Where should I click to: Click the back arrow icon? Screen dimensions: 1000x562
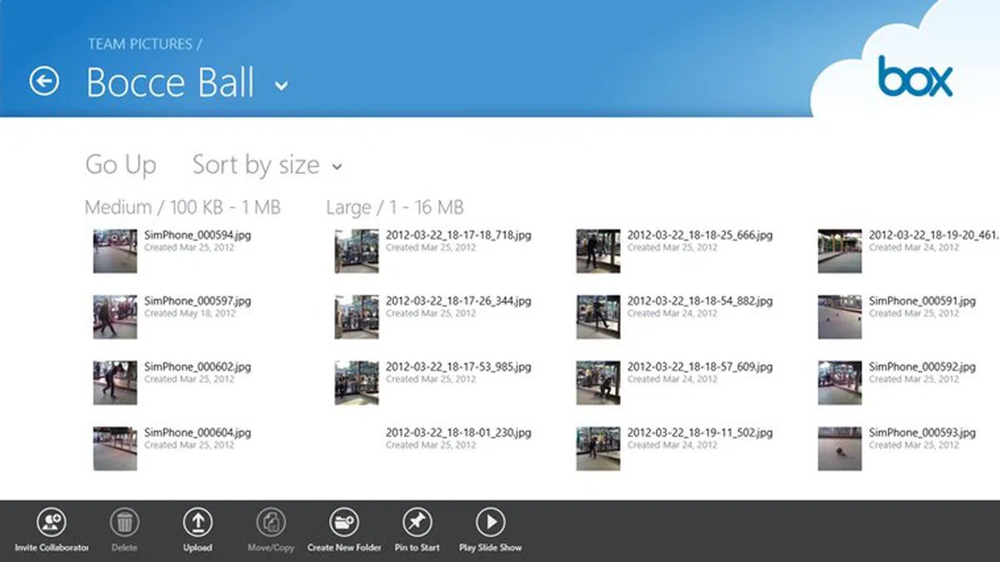44,81
